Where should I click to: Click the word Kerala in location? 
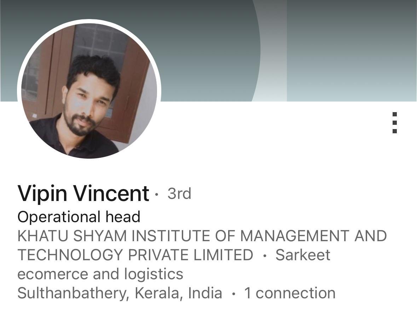tap(159, 293)
